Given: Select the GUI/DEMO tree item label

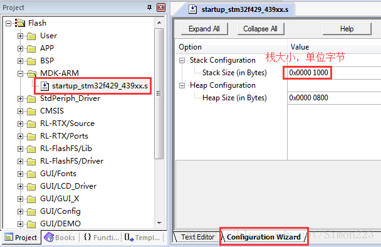Looking at the screenshot, I should 60,223.
